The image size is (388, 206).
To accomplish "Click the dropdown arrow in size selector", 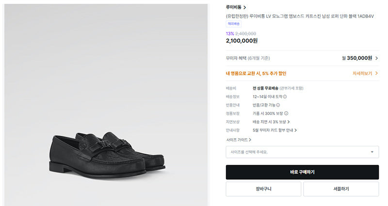I will pyautogui.click(x=372, y=152).
